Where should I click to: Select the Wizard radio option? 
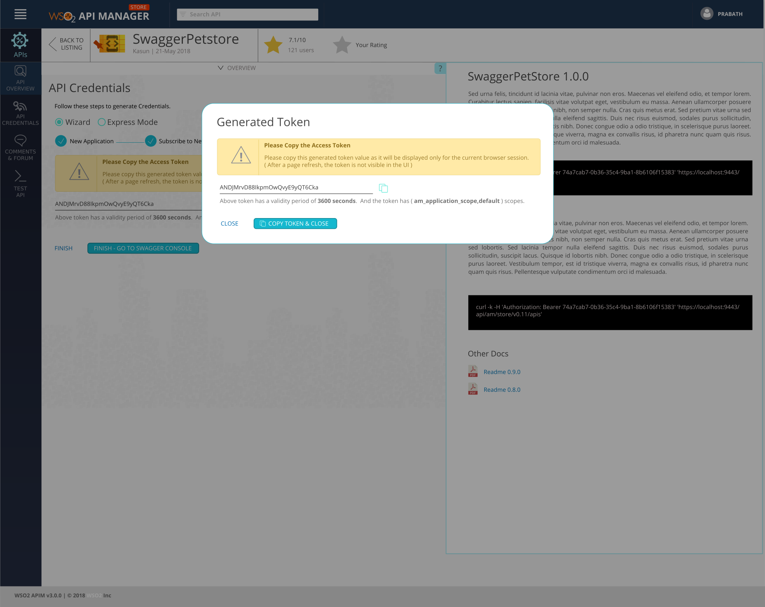pos(59,122)
